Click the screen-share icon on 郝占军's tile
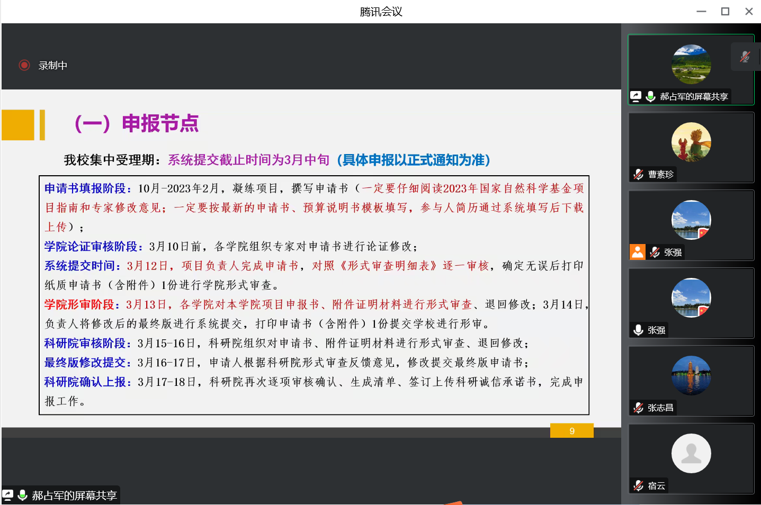The height and width of the screenshot is (505, 761). [x=635, y=96]
